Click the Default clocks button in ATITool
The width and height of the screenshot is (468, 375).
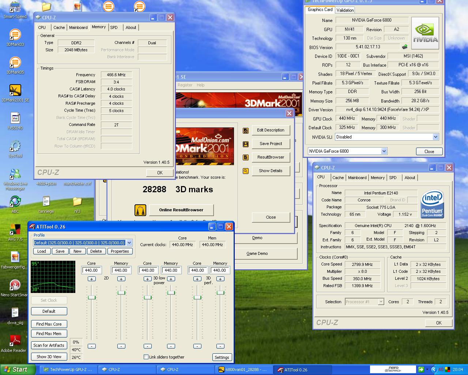[49, 311]
